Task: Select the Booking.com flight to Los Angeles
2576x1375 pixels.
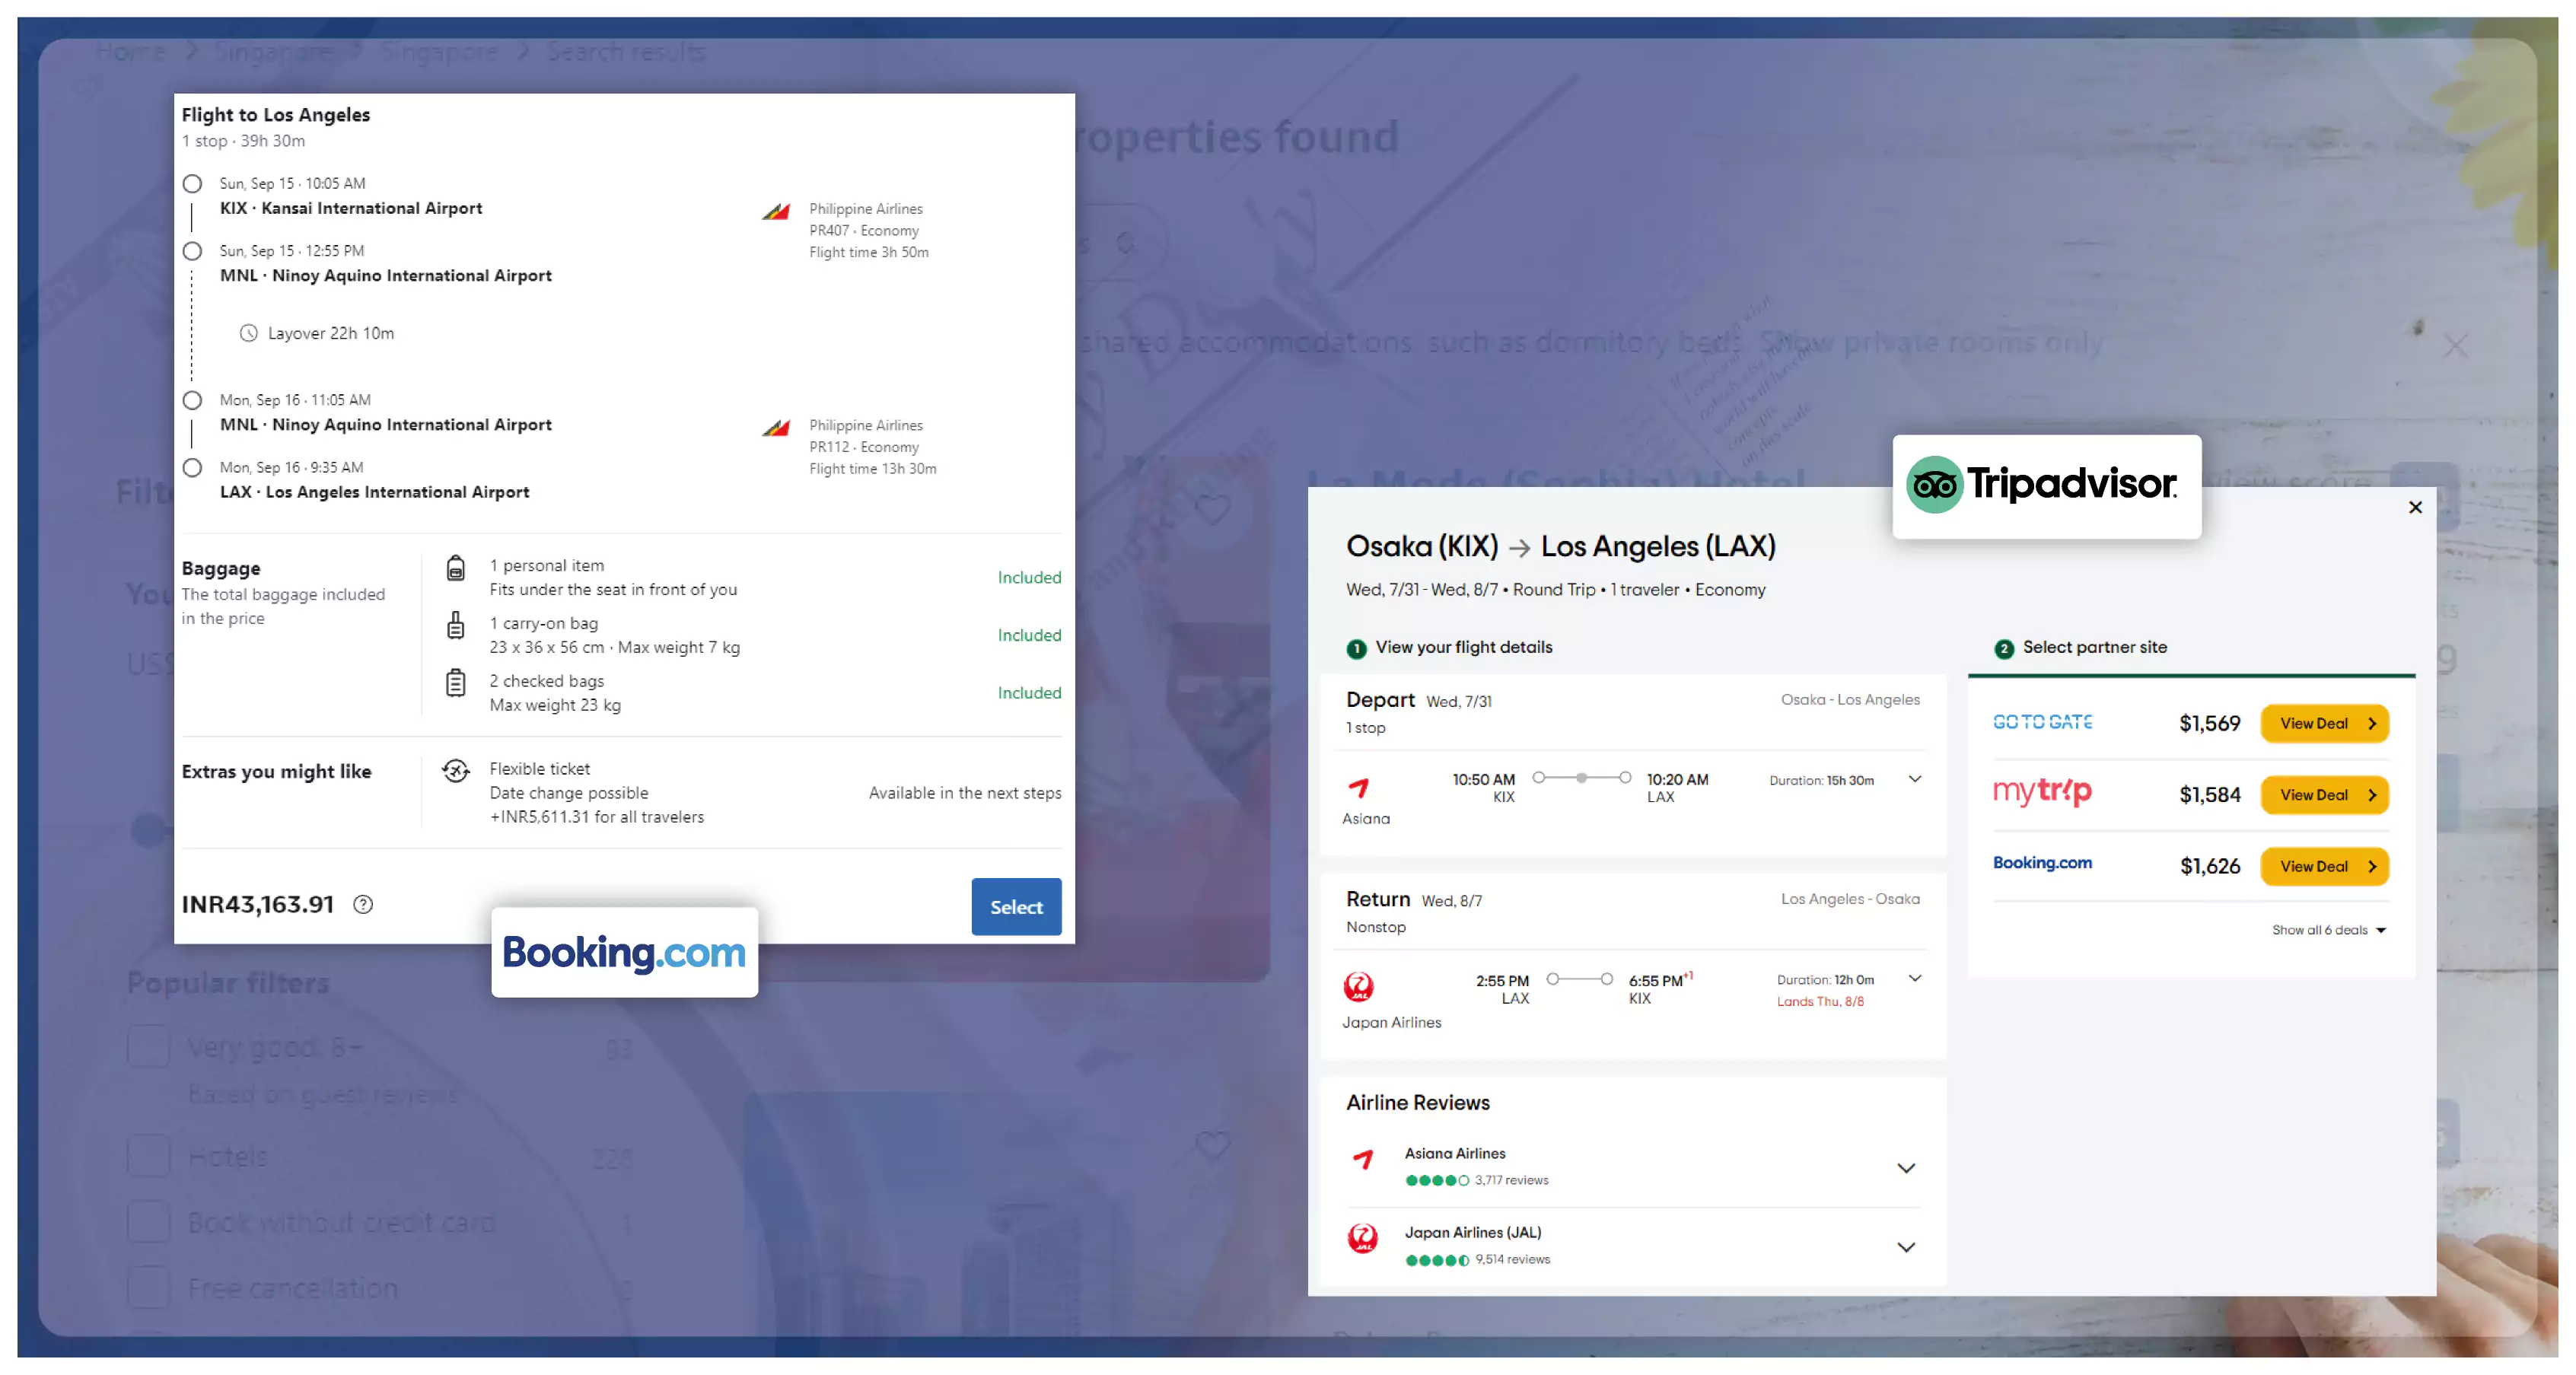Action: tap(1015, 906)
